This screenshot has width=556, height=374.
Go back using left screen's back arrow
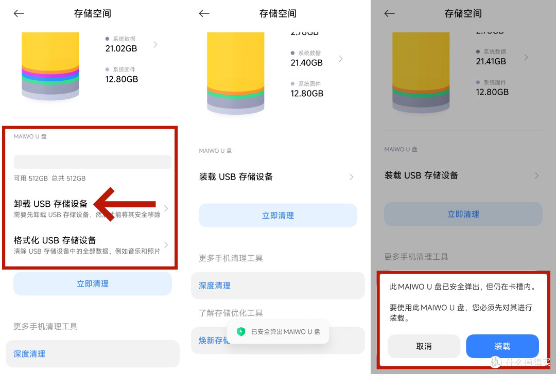click(x=19, y=13)
